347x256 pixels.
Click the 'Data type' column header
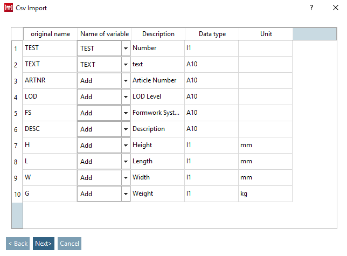[x=212, y=34]
